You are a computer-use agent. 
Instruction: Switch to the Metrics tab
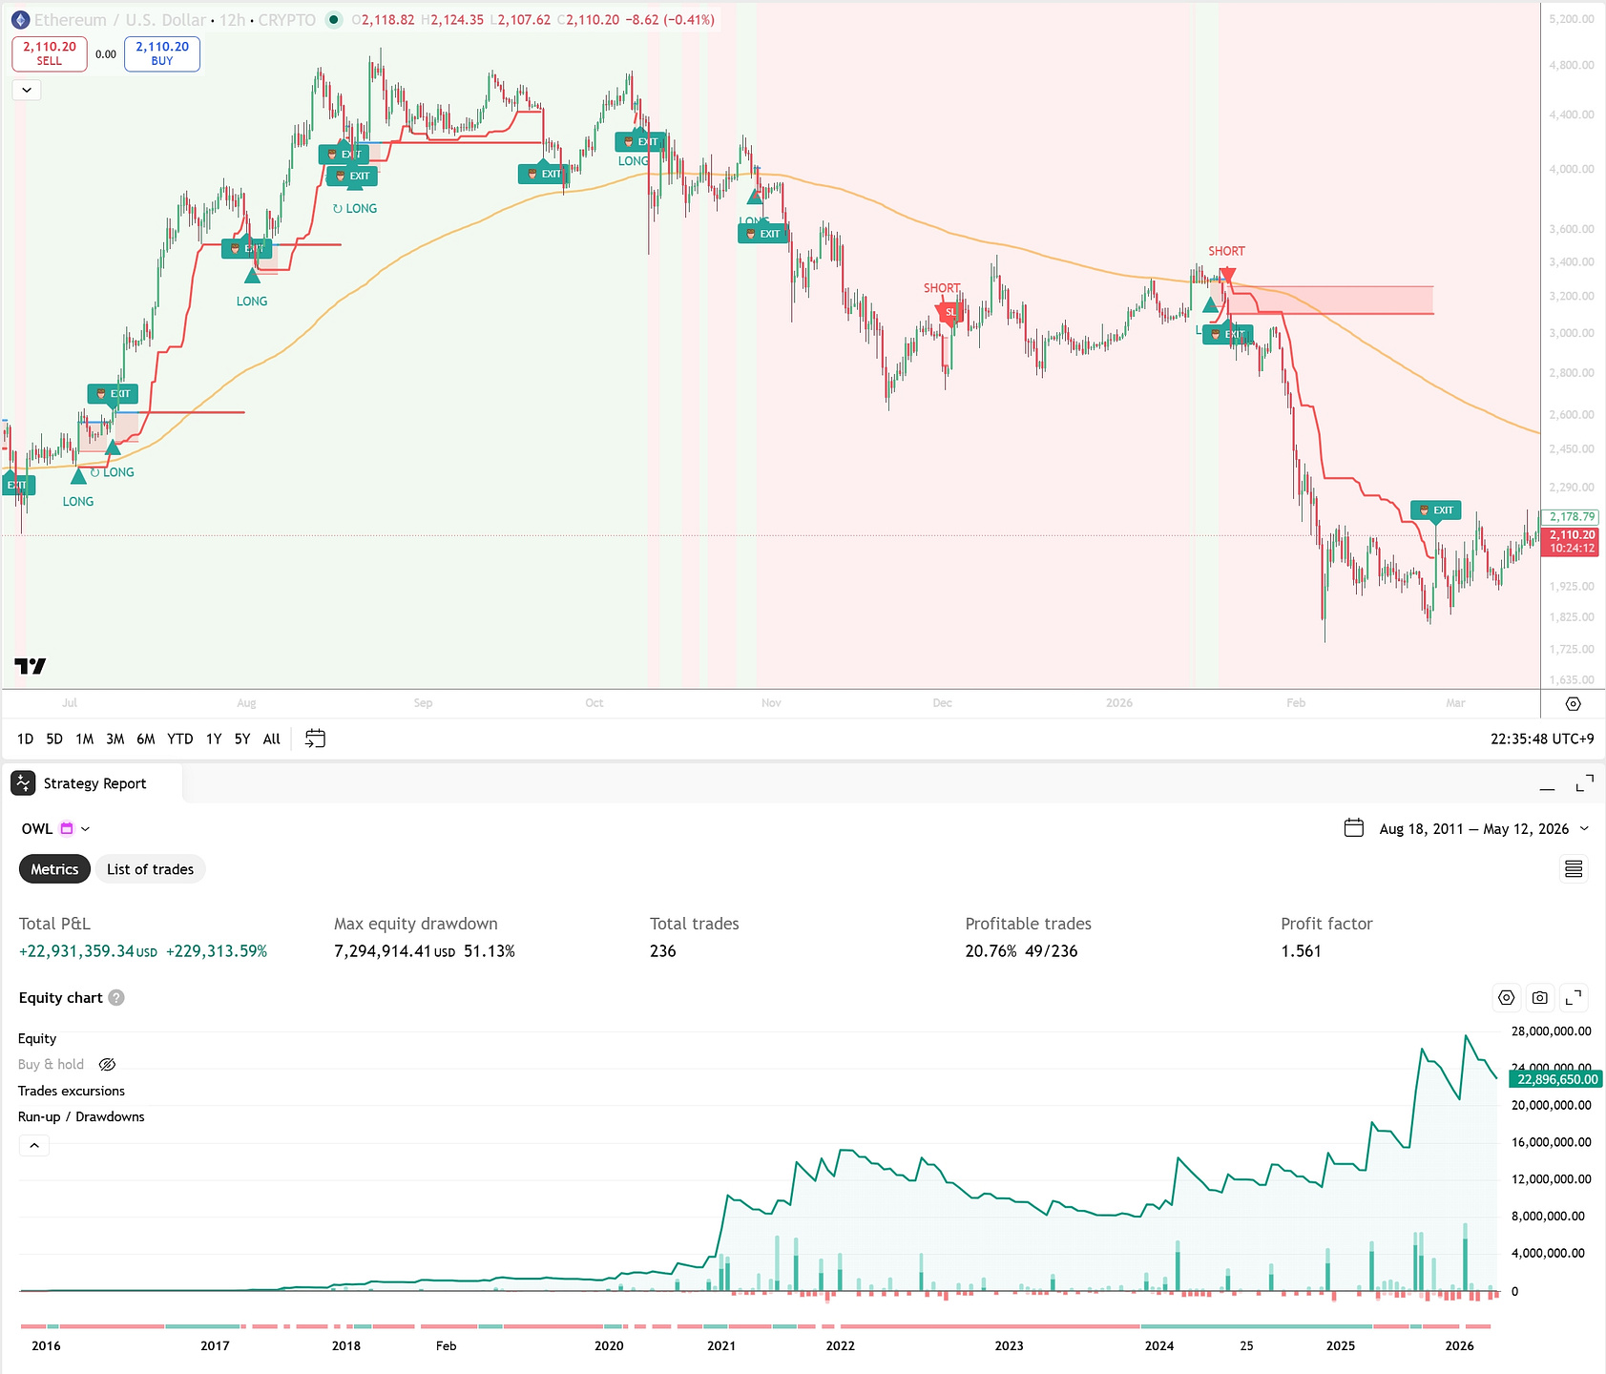pyautogui.click(x=54, y=869)
